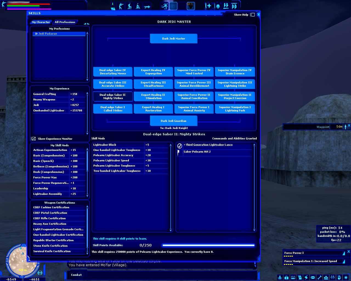Image resolution: width=351 pixels, height=281 pixels.
Task: Select Expert Healing III Steadfastness skill
Action: (153, 84)
